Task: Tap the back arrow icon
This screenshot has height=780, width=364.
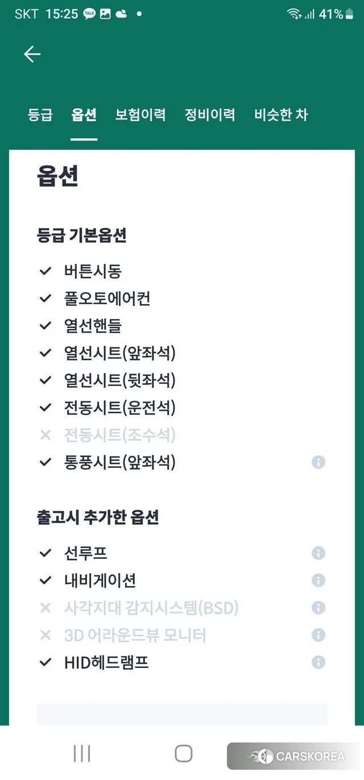Action: 32,54
